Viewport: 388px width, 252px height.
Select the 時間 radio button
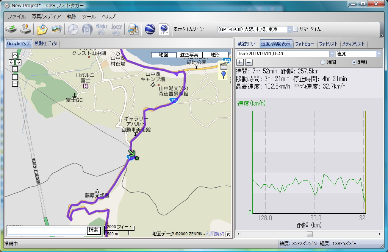(x=323, y=62)
